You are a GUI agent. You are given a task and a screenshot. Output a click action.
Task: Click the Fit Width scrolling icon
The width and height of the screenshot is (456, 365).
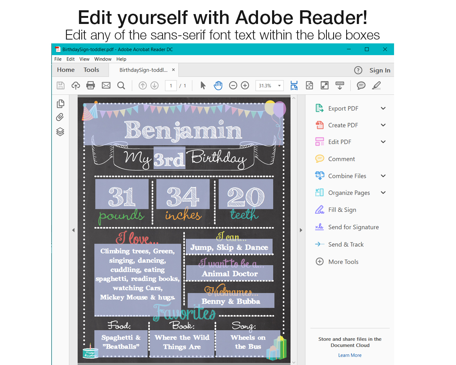(294, 86)
